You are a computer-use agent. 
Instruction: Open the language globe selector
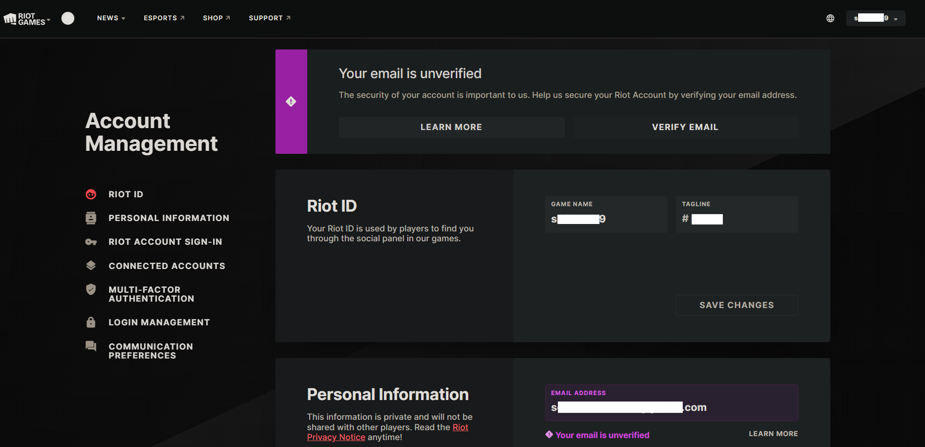coord(830,18)
